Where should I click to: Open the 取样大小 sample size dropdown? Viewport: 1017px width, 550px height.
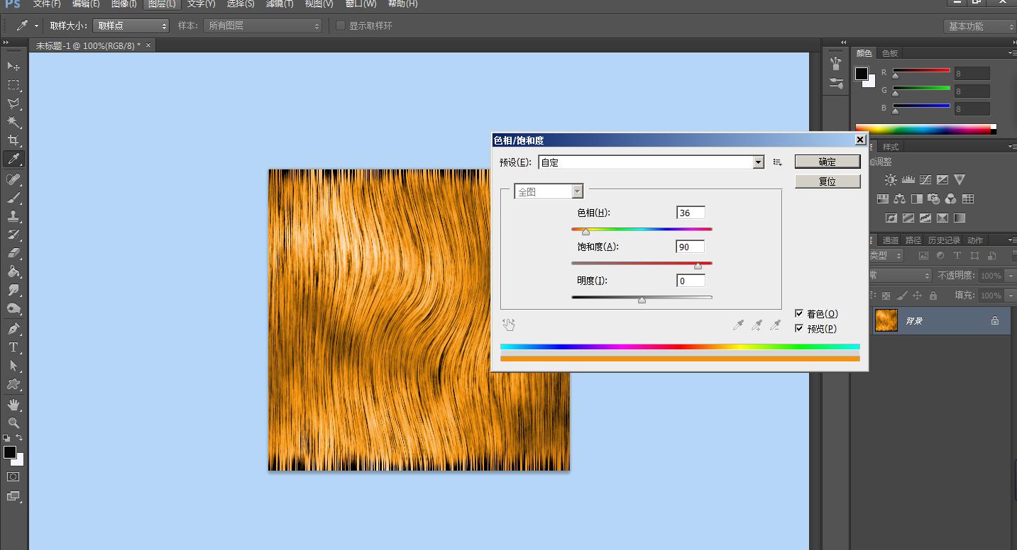point(132,26)
